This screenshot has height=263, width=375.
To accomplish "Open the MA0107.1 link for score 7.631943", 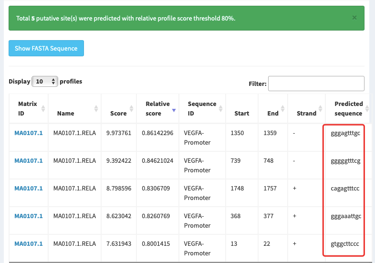I will (29, 244).
